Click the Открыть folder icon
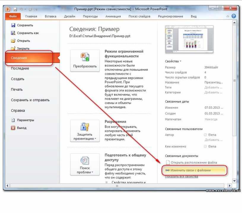Image resolution: width=242 pixels, height=213 pixels. pyautogui.click(x=13, y=41)
